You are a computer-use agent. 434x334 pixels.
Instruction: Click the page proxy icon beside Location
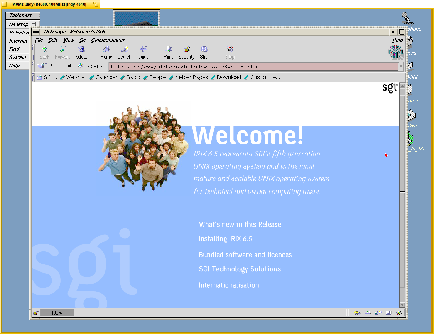(81, 65)
